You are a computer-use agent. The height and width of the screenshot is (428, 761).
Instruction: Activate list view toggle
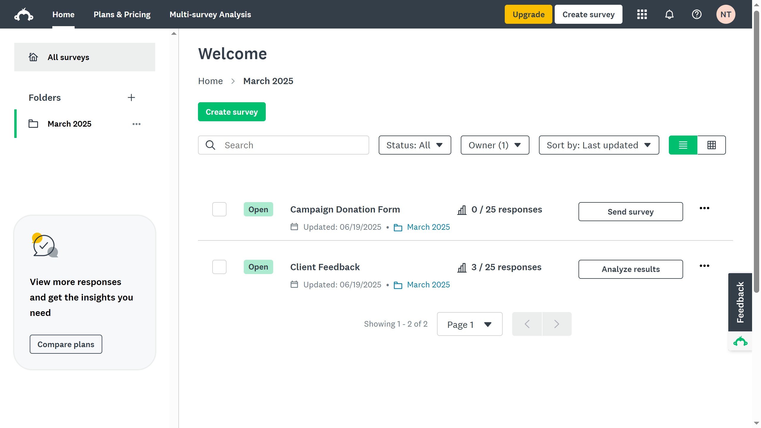pos(683,145)
